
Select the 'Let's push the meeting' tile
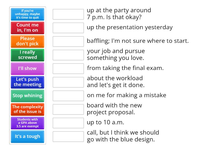tap(27, 82)
